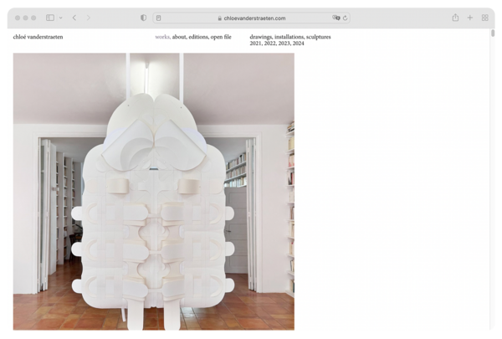Viewport: 502px width, 339px height.
Task: Open the chloé vanderstraeten home link
Action: [38, 37]
